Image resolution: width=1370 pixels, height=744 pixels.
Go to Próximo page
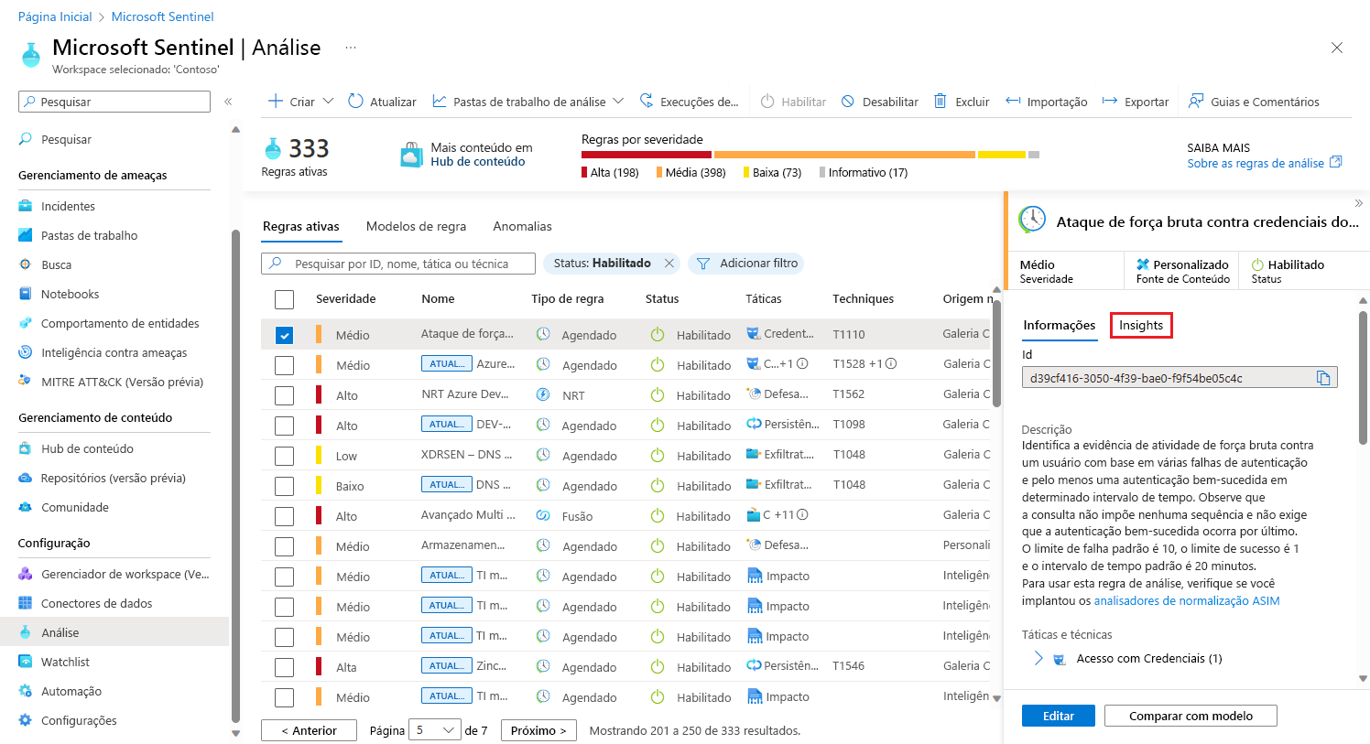pos(538,730)
